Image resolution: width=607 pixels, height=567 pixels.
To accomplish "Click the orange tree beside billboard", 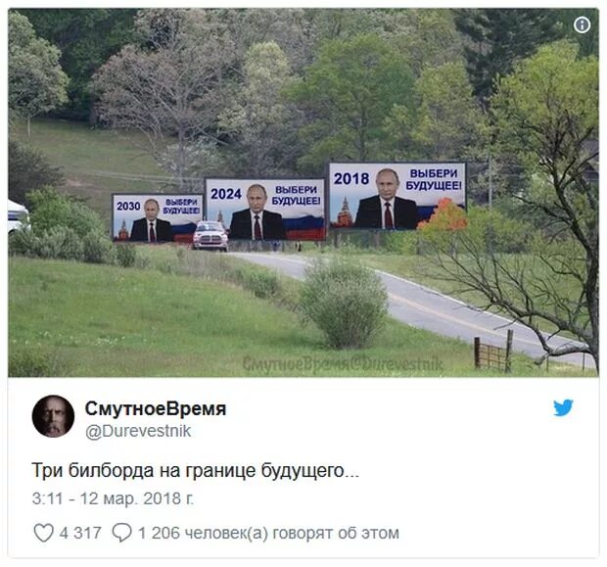I will 444,214.
